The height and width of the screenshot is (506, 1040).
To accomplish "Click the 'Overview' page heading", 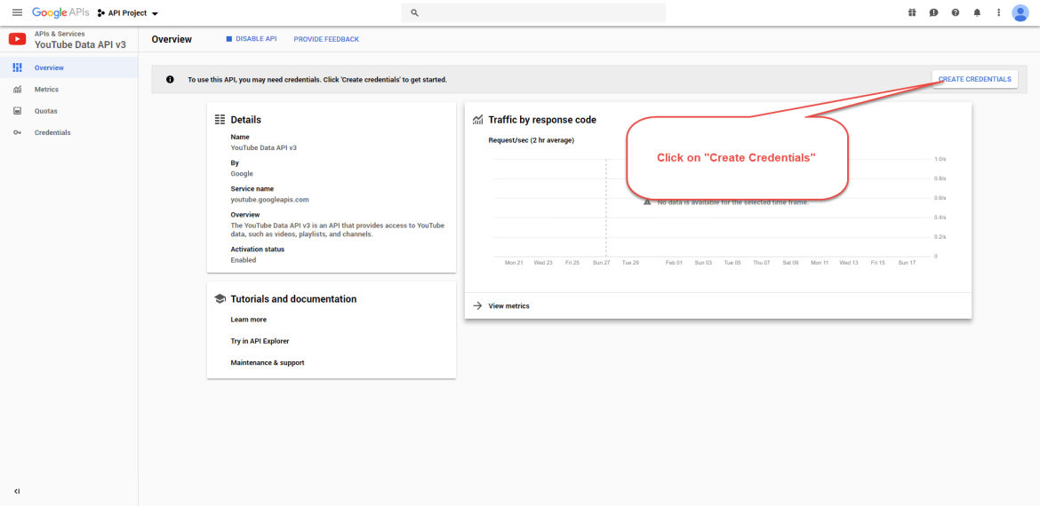I will (x=172, y=39).
